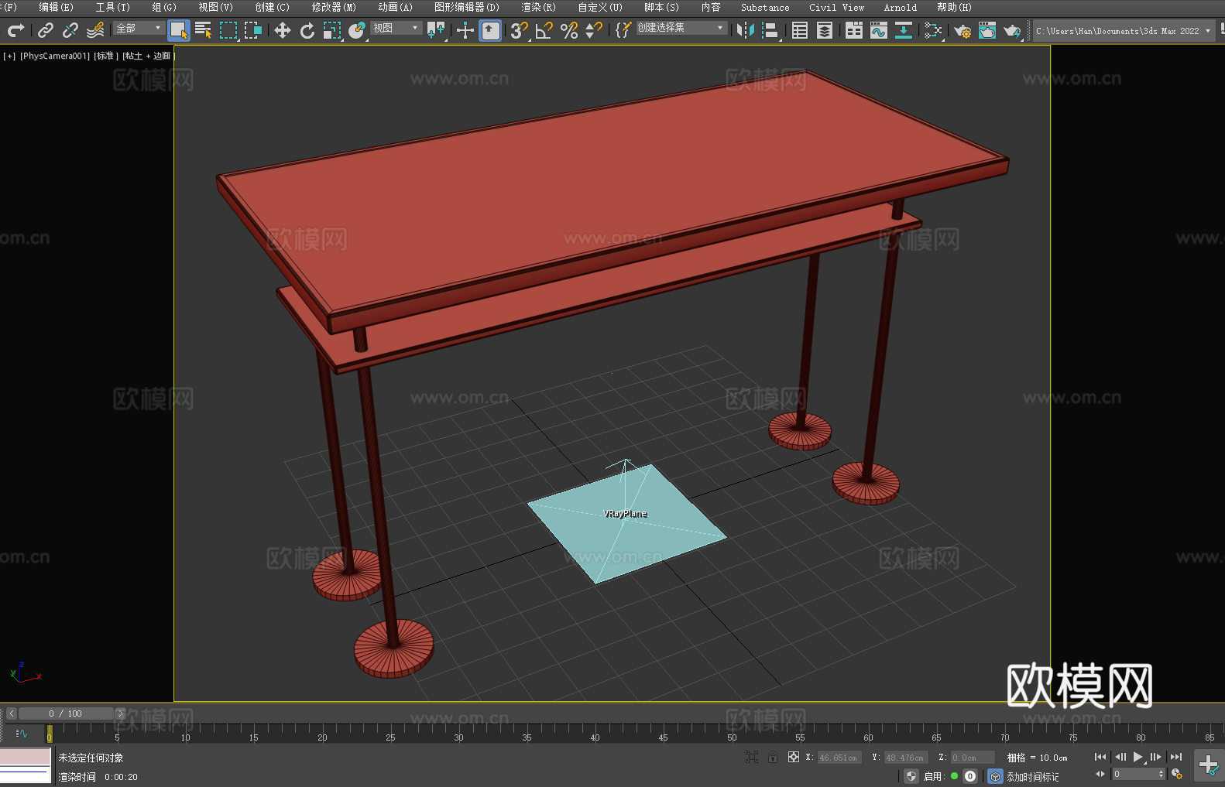Click the Select by Name icon
Screen dimensions: 1225x787
click(x=203, y=30)
